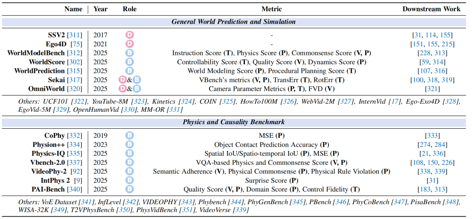
Task: Click the Metric column header
Action: tap(271, 9)
